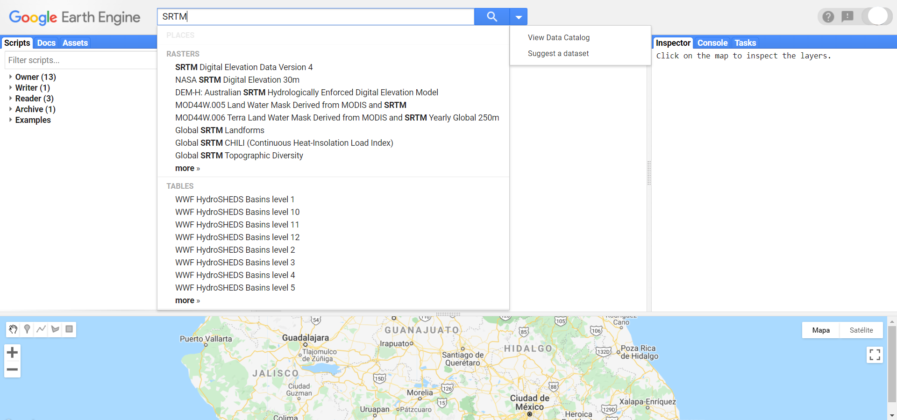Switch to the Tasks tab

[745, 43]
